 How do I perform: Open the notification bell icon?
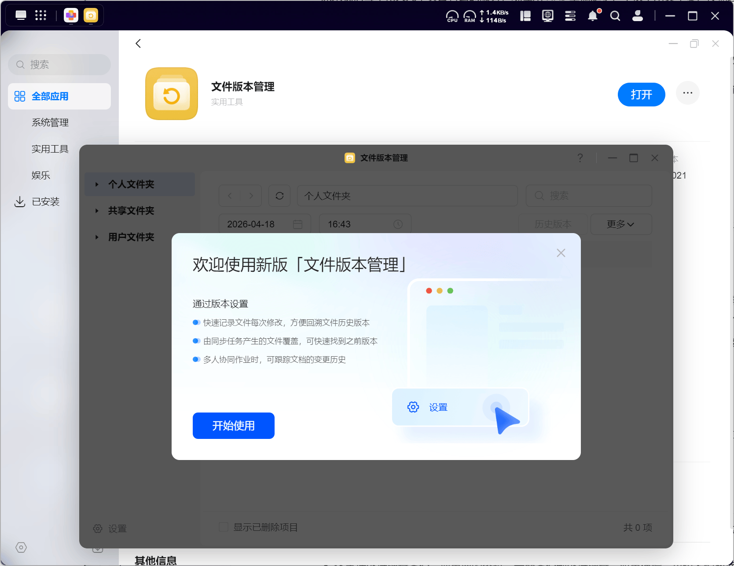593,16
